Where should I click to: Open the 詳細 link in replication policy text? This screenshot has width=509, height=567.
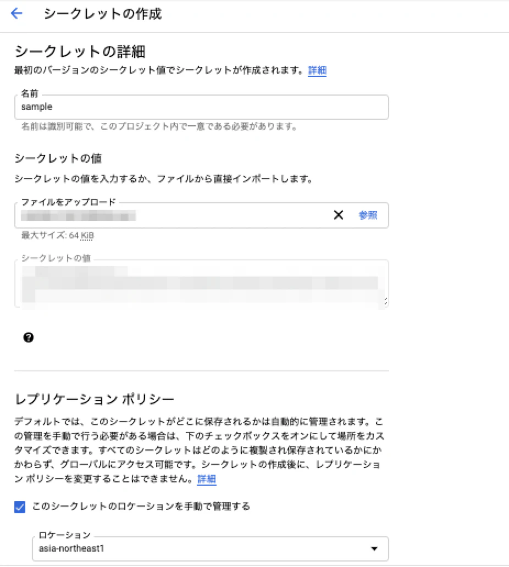click(206, 479)
